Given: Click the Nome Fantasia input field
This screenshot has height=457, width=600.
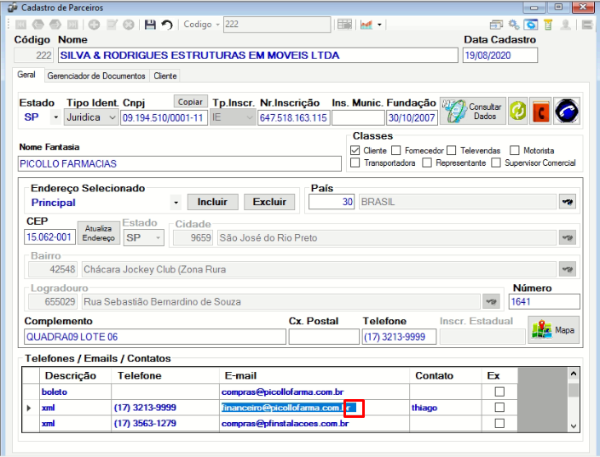Looking at the screenshot, I should click(180, 163).
